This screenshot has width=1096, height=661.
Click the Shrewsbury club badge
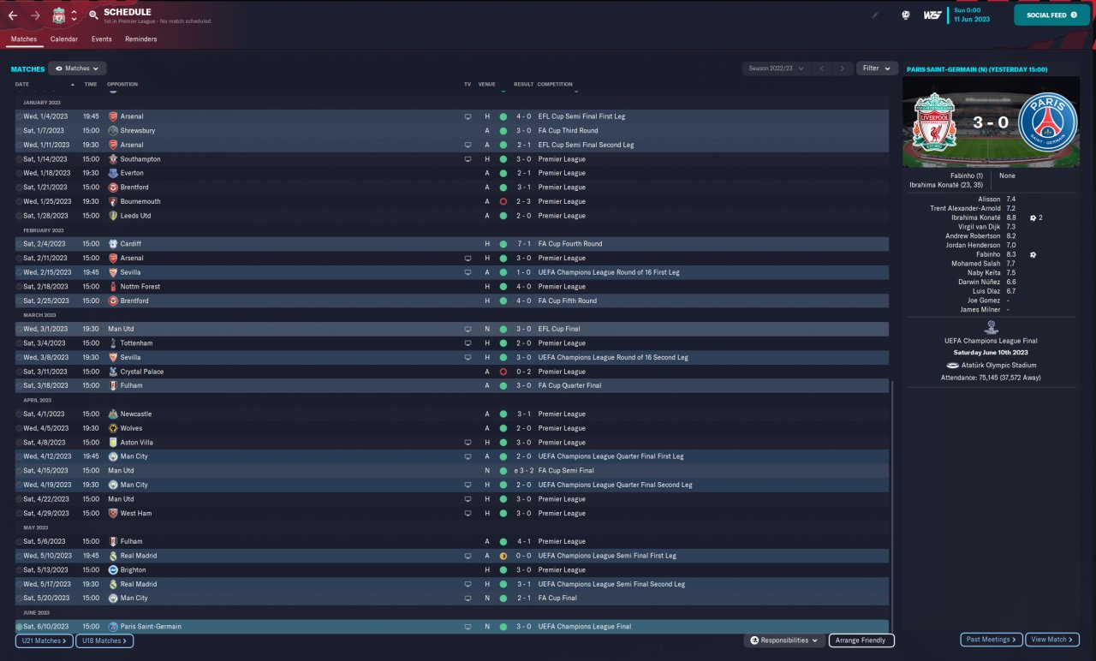113,130
